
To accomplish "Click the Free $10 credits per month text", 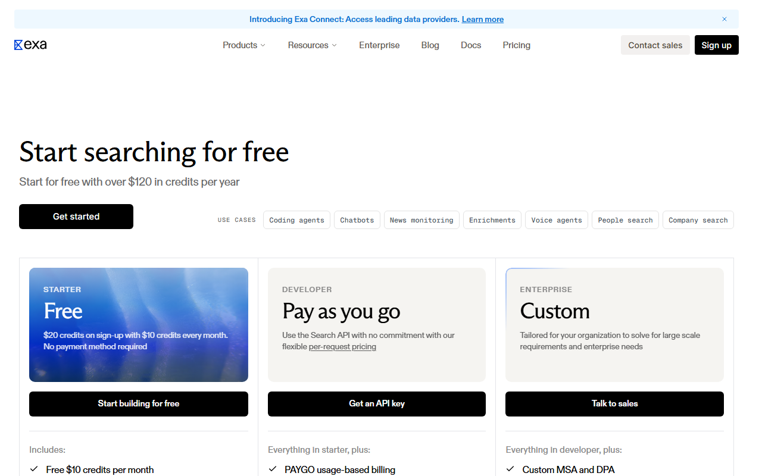I will tap(100, 470).
